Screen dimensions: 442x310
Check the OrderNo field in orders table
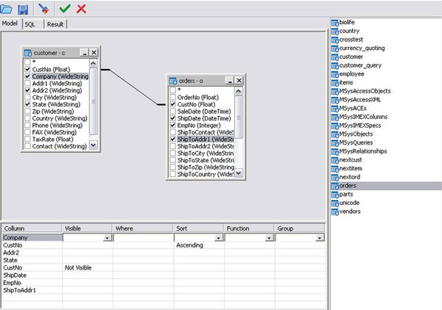click(172, 98)
